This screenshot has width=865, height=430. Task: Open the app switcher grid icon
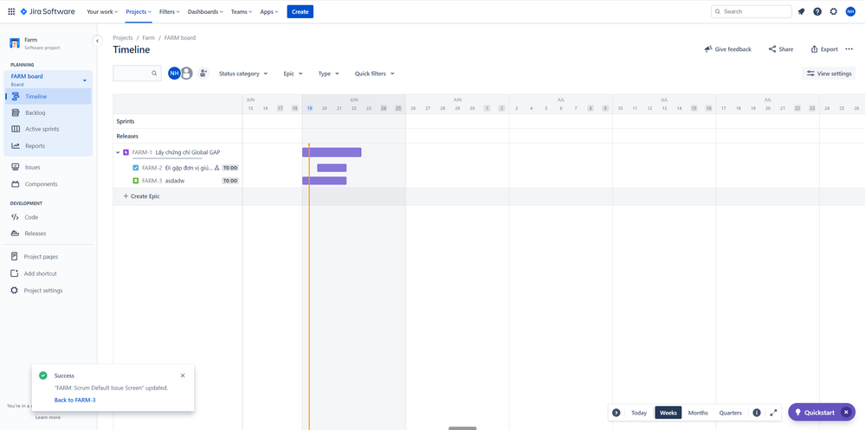click(11, 11)
